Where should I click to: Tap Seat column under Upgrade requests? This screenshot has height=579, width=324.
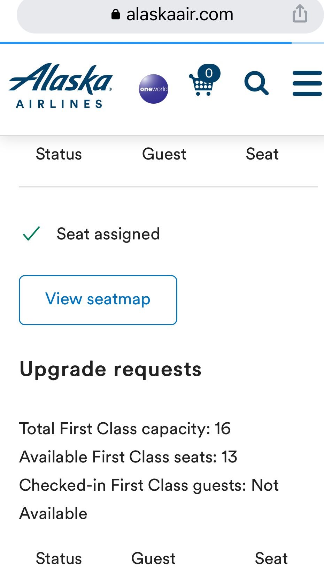[271, 558]
